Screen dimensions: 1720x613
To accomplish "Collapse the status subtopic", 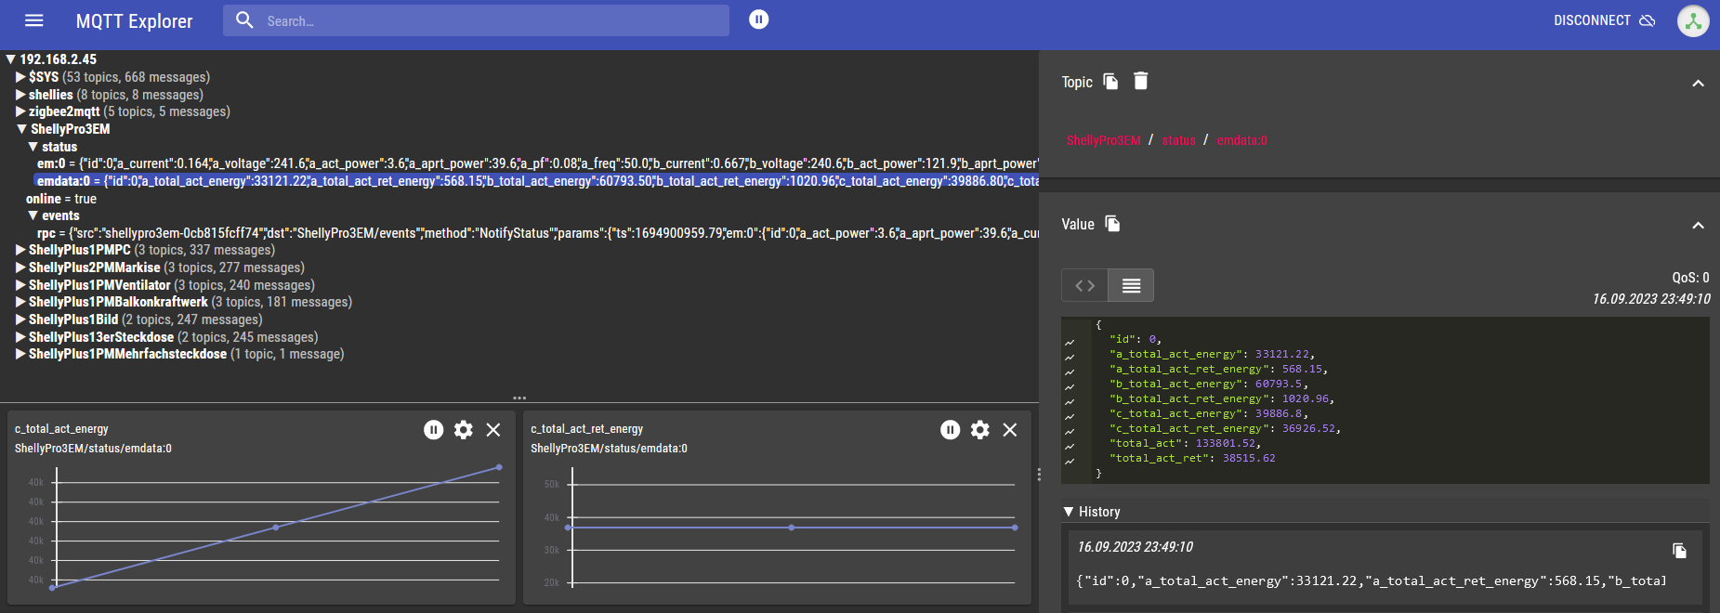I will pos(33,147).
